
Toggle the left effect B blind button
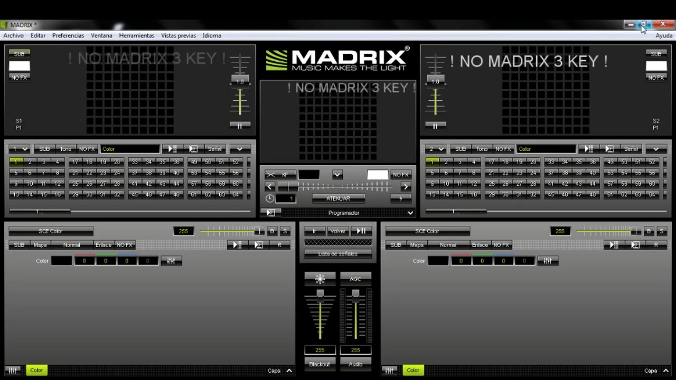point(273,231)
